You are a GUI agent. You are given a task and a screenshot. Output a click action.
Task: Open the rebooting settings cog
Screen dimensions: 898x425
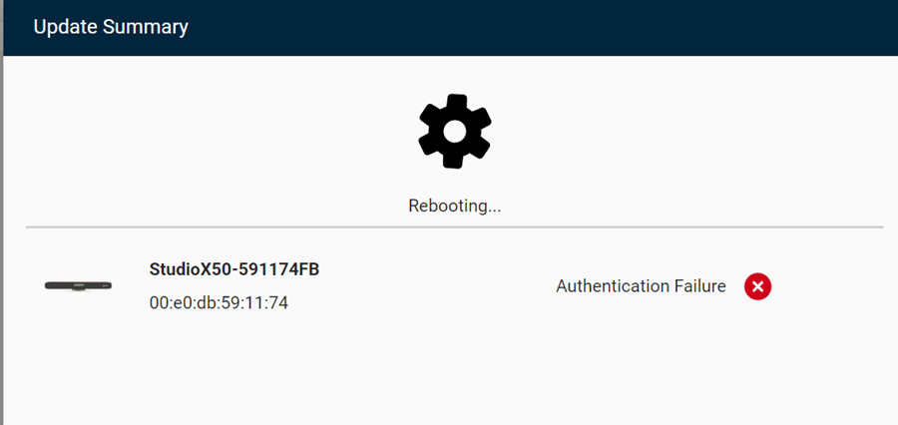coord(454,132)
